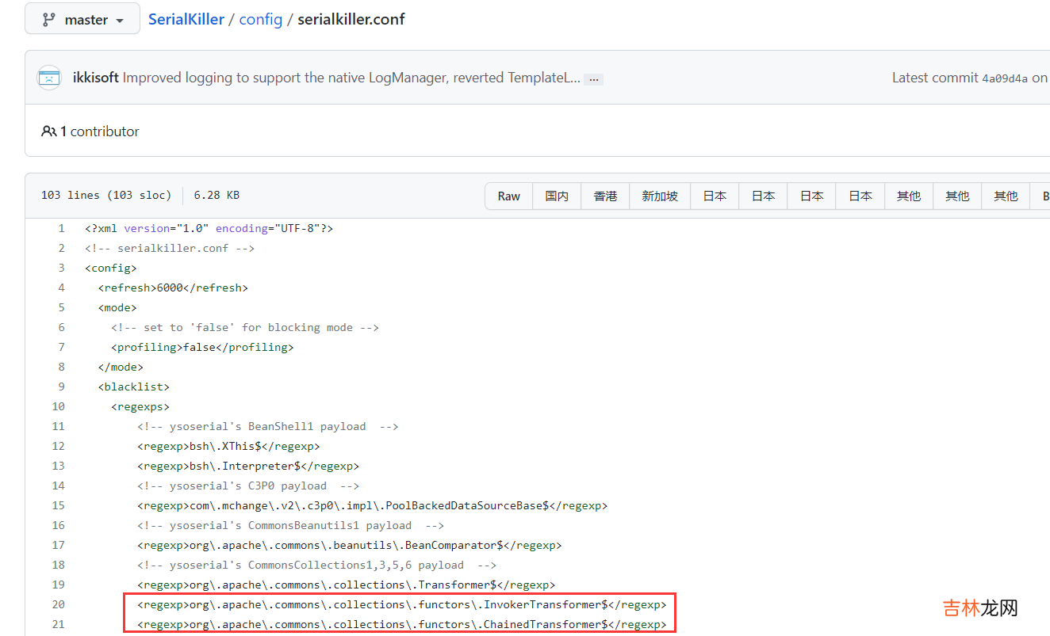This screenshot has height=636, width=1050.
Task: Click the 香港 mirror button
Action: click(x=605, y=196)
